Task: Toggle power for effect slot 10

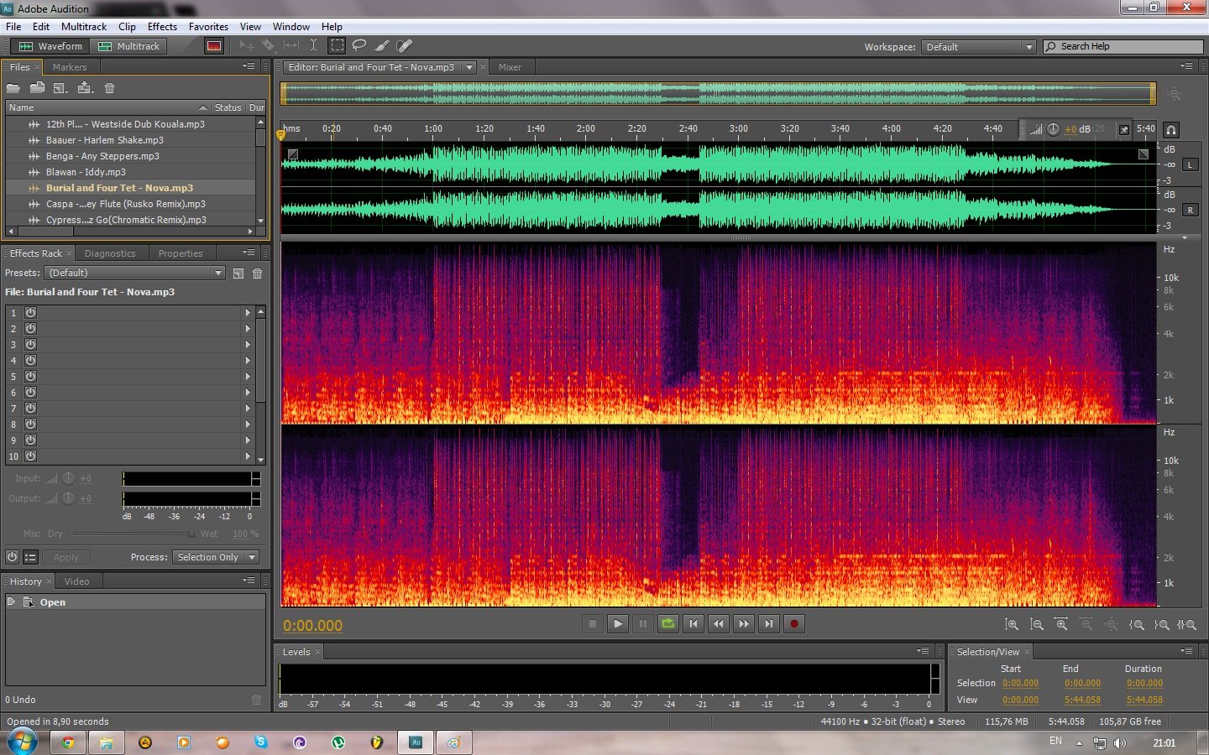Action: 30,456
